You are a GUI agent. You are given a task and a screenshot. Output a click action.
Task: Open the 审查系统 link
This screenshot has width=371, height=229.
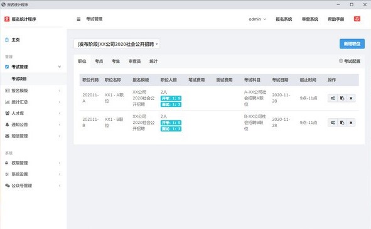point(309,19)
